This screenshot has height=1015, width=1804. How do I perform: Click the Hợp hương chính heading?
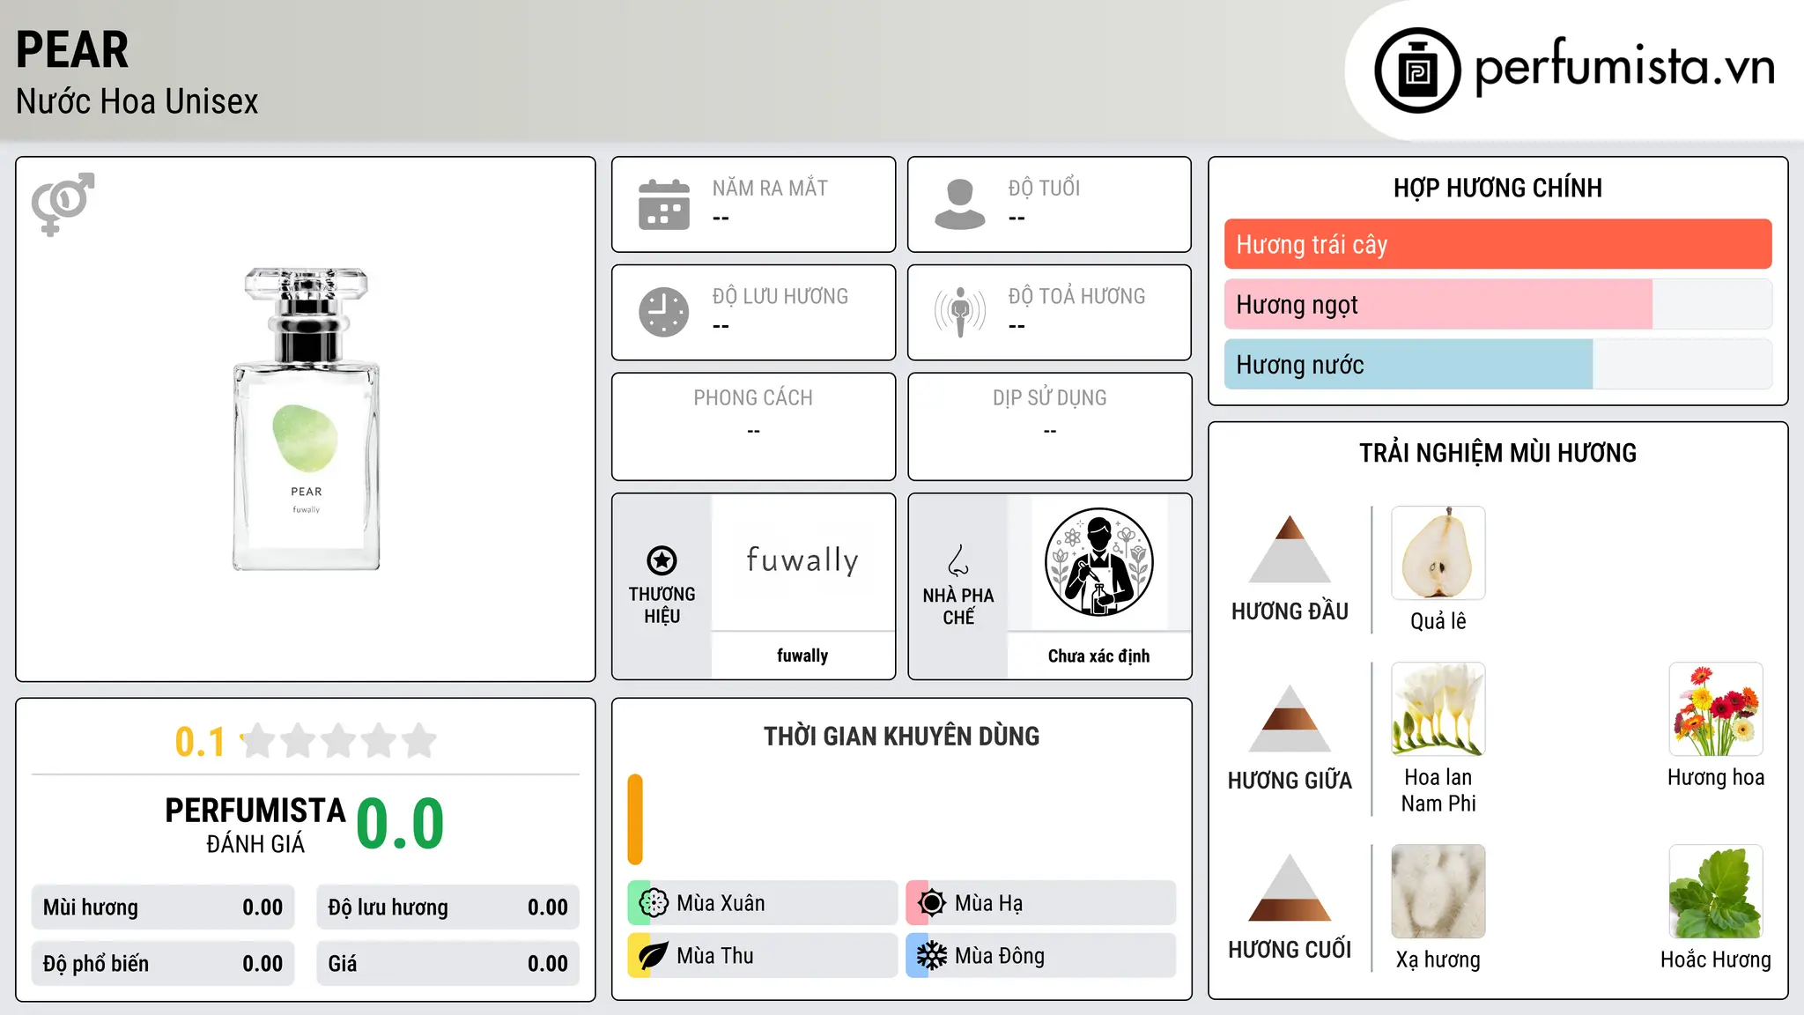point(1497,188)
